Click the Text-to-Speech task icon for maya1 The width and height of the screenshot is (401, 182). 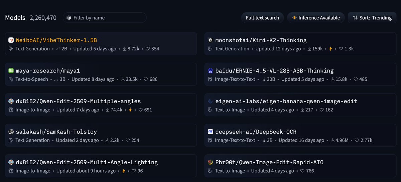[11, 79]
